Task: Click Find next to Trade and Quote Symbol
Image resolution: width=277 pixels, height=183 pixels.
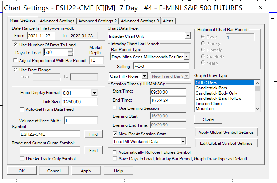Action: point(93,151)
